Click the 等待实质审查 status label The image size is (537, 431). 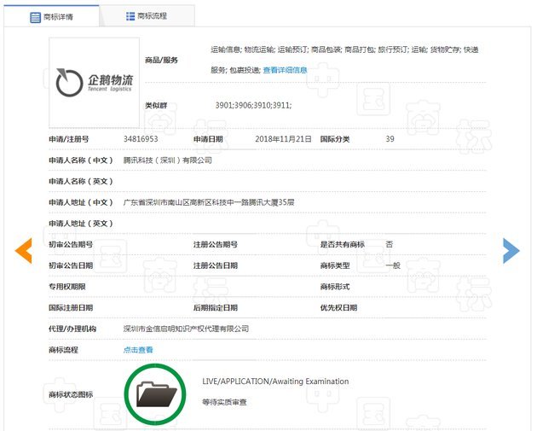click(224, 402)
